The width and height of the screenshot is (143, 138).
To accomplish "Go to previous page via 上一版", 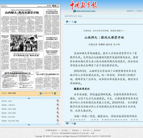I will 45,93.
